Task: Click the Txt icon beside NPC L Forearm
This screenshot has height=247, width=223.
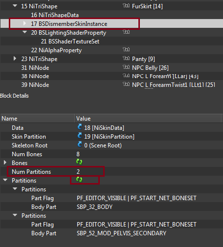Action: [126, 76]
